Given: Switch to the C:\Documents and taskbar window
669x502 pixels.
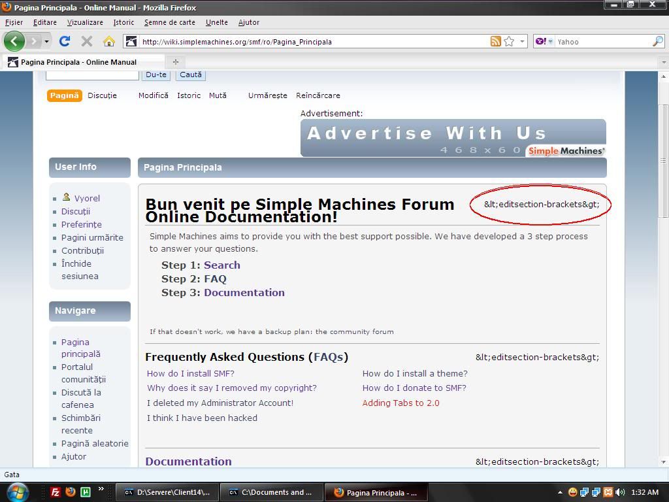Looking at the screenshot, I should pyautogui.click(x=271, y=492).
